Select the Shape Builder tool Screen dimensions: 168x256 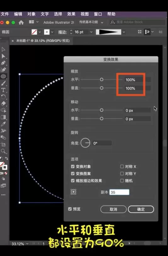click(x=3, y=110)
